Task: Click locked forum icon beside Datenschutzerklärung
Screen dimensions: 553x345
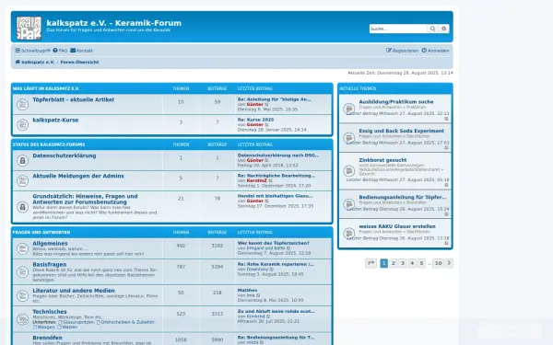Action: [x=22, y=160]
